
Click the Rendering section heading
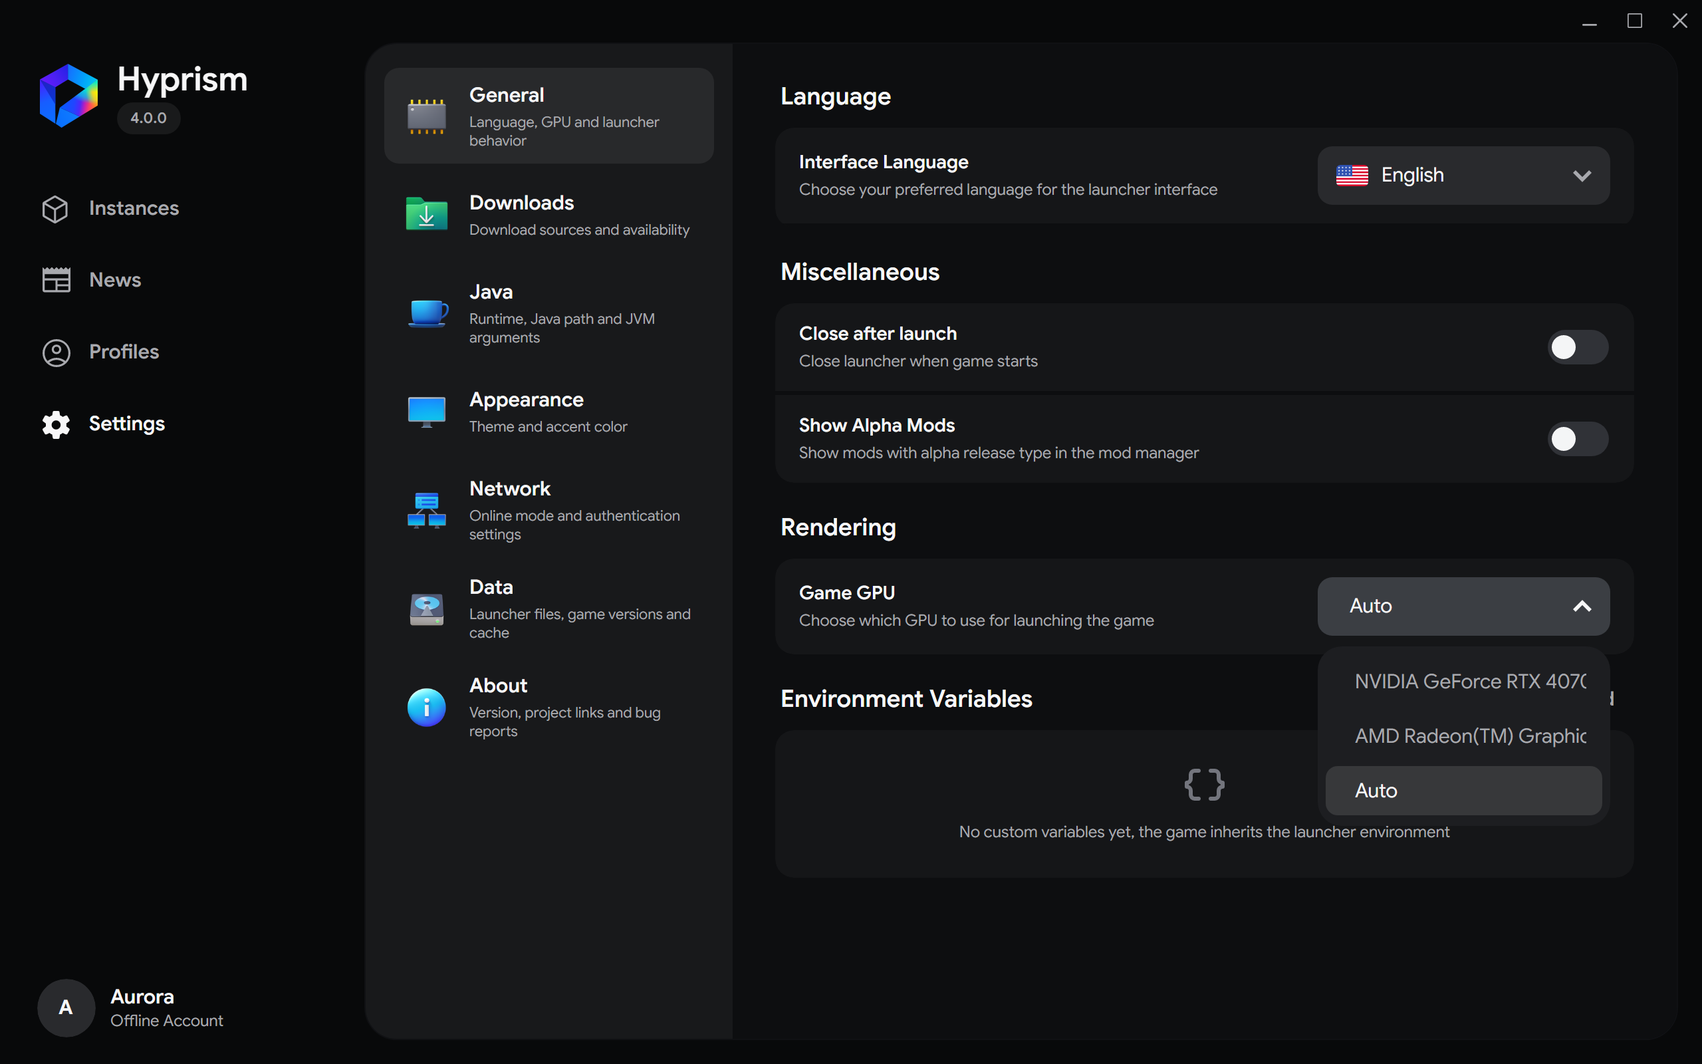coord(838,527)
